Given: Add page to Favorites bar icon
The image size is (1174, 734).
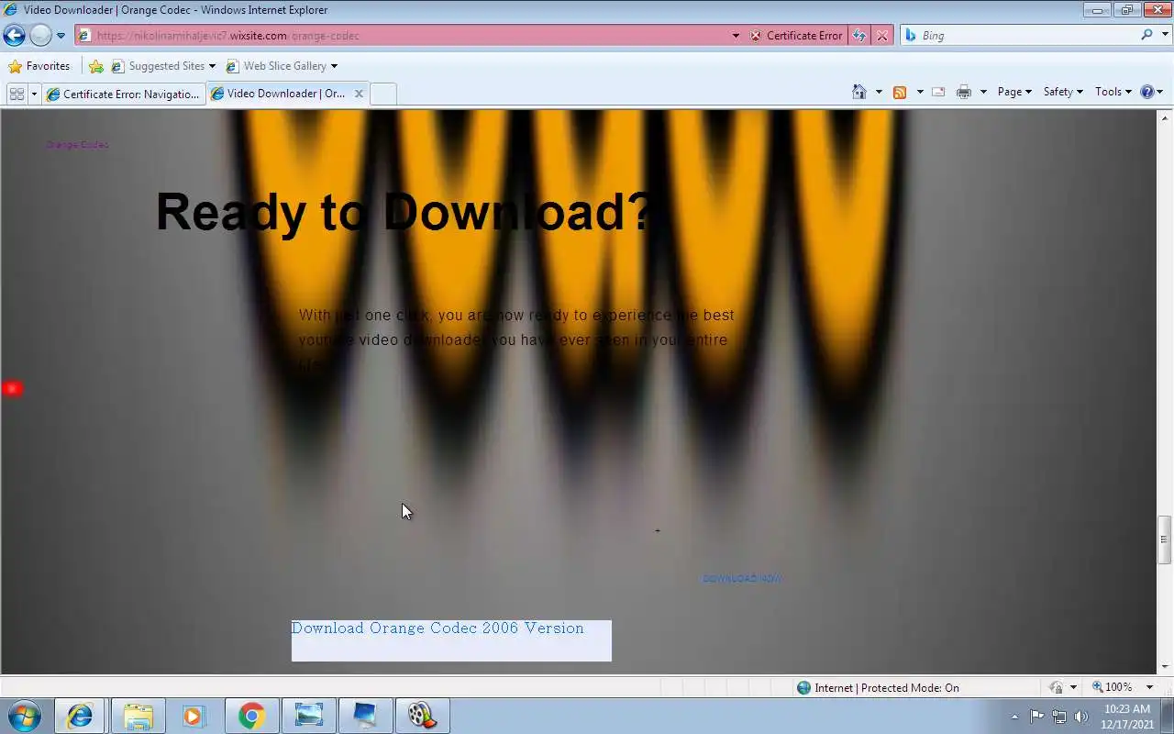Looking at the screenshot, I should (x=95, y=66).
